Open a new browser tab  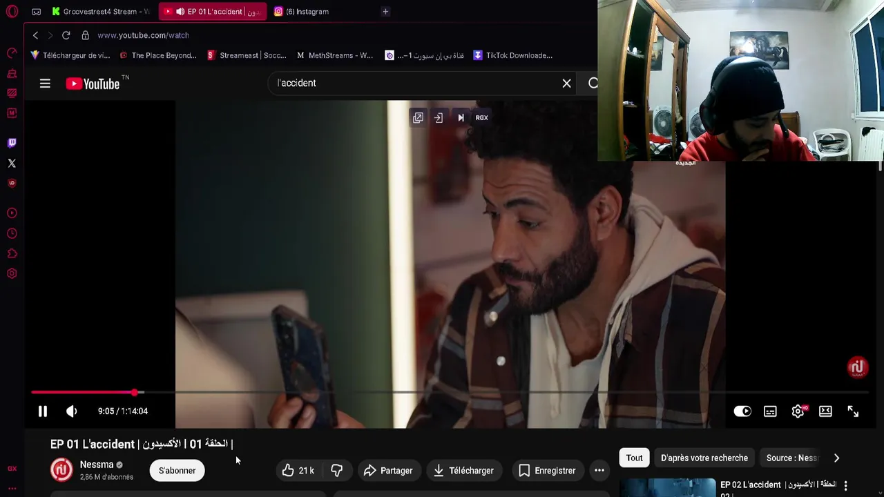pos(385,12)
